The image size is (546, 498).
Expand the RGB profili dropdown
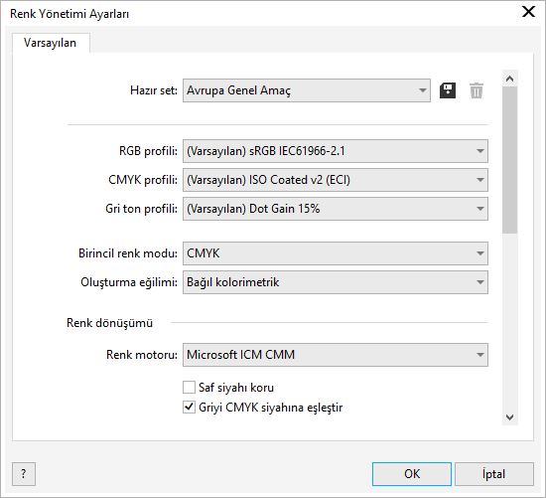pyautogui.click(x=336, y=151)
